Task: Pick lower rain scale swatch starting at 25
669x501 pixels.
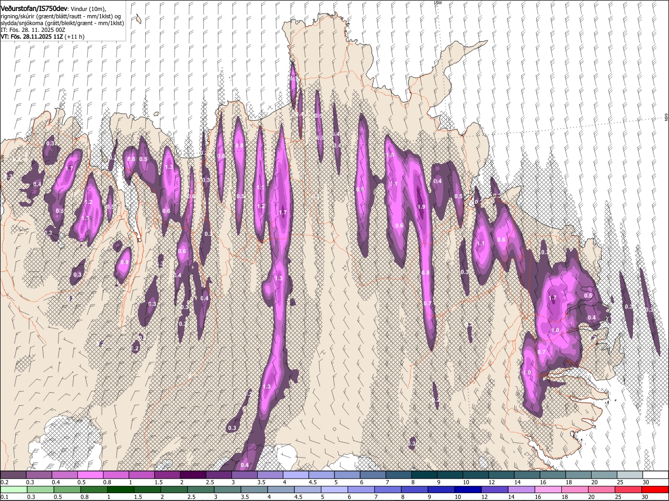Action: pyautogui.click(x=628, y=489)
